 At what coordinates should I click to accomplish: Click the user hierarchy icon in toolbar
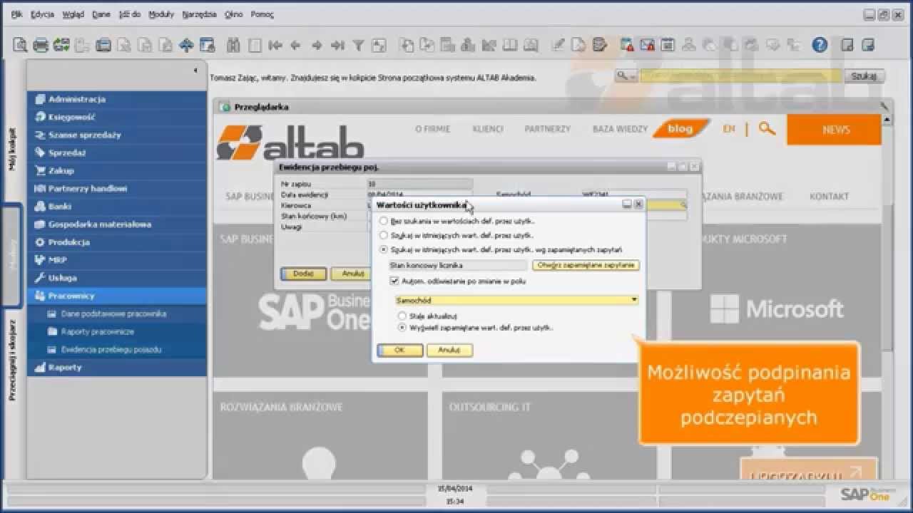688,46
